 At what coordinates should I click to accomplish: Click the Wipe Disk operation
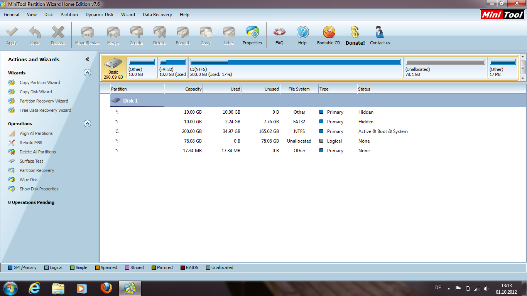(x=29, y=180)
